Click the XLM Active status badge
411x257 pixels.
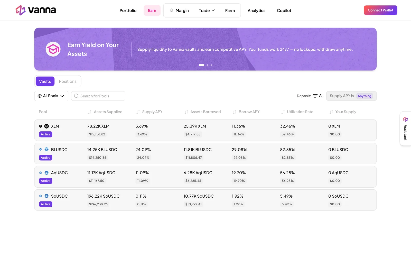(x=46, y=134)
